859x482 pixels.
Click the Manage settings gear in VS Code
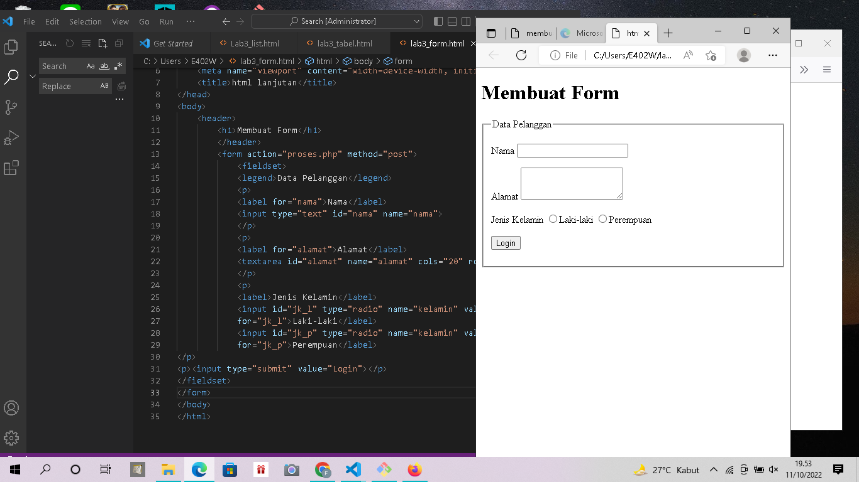(11, 438)
